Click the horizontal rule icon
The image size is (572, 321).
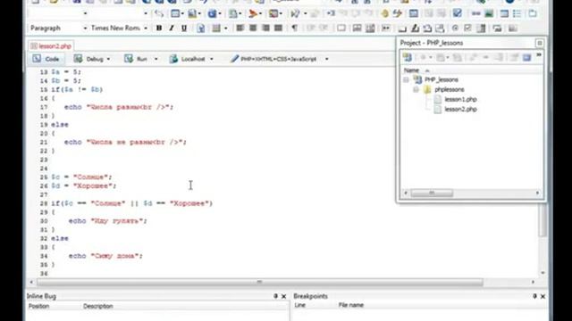tap(385, 28)
